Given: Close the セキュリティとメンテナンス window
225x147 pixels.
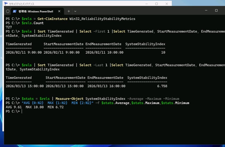Looking at the screenshot, I should 167,4.
